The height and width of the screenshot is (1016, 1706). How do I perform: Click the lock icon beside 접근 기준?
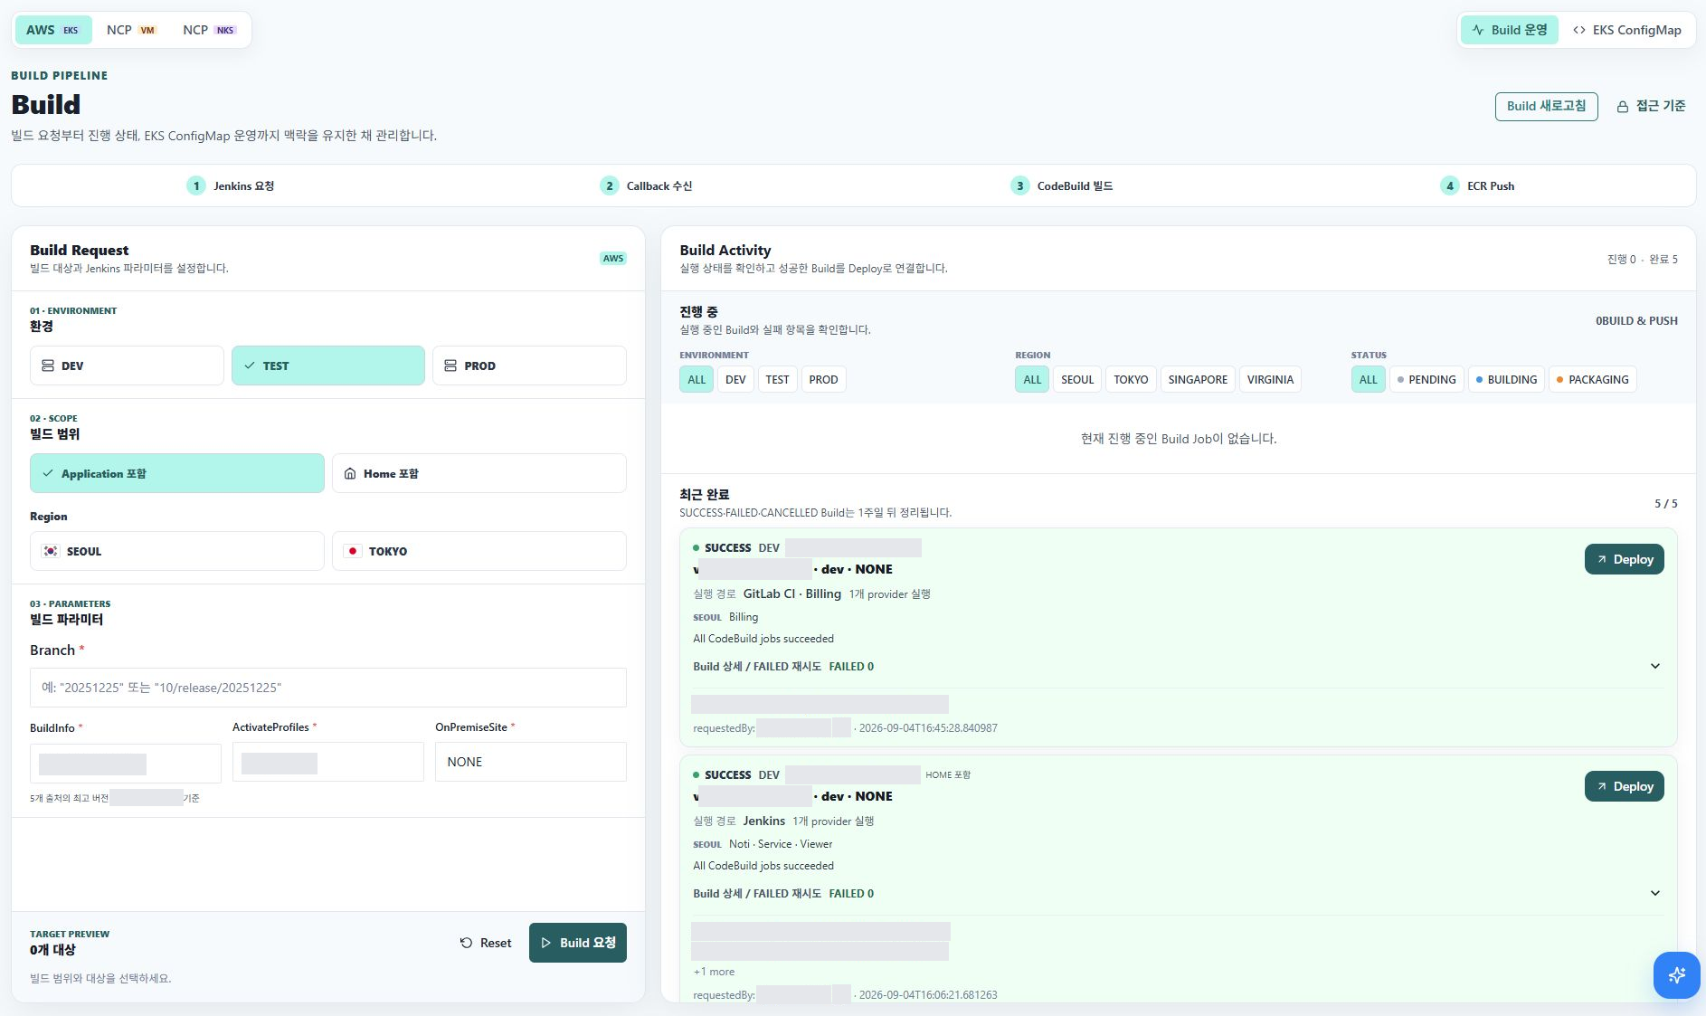click(1622, 107)
